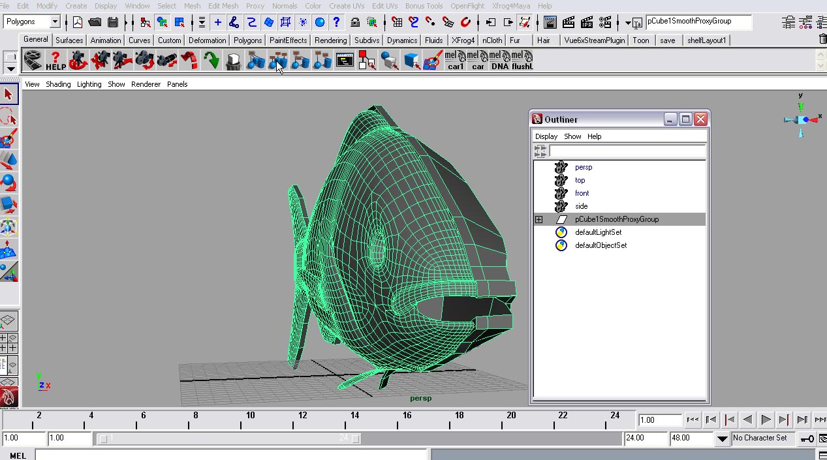Screen dimensions: 827x460
Task: Toggle Snap to view planes
Action: pyautogui.click(x=448, y=22)
